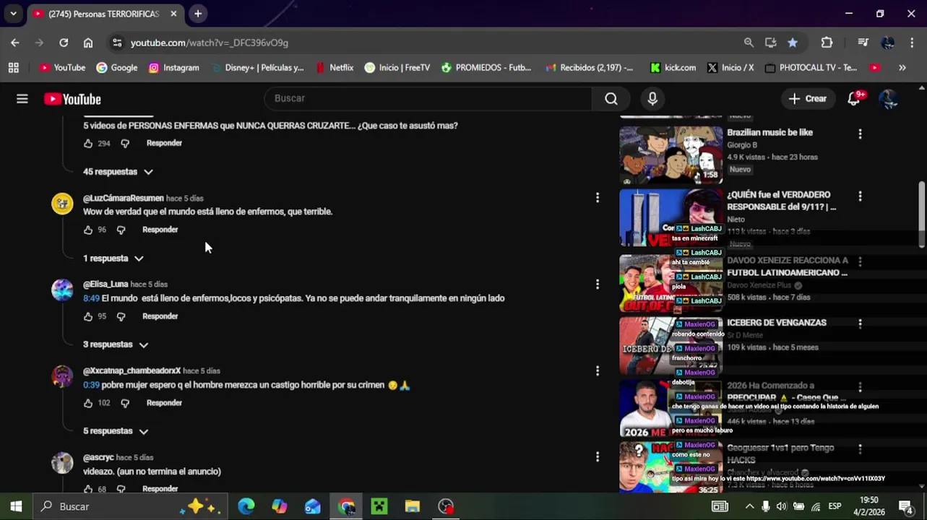The width and height of the screenshot is (927, 520).
Task: Dislike the pinned comment with 294 likes
Action: click(x=125, y=143)
